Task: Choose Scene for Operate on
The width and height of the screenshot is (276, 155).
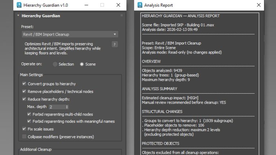Action: (82, 64)
